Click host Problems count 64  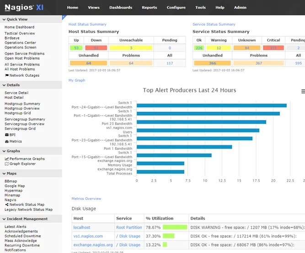coord(131,63)
